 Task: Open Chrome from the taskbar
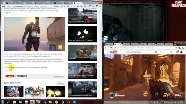point(38,102)
